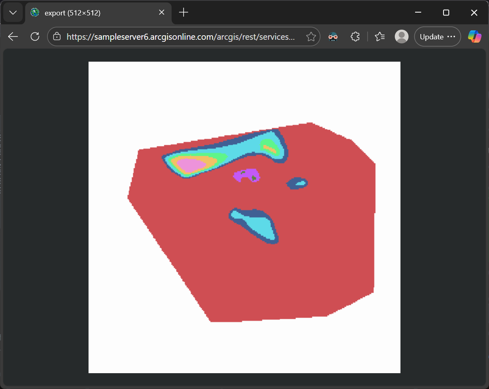Maximize the browser window
This screenshot has height=389, width=489.
coord(446,13)
